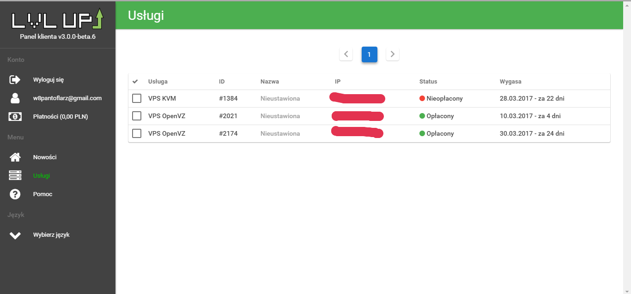Sort by the Wygasa column header
Viewport: 631px width, 294px height.
click(x=510, y=82)
